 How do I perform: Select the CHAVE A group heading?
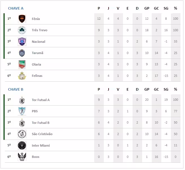tap(16, 8)
